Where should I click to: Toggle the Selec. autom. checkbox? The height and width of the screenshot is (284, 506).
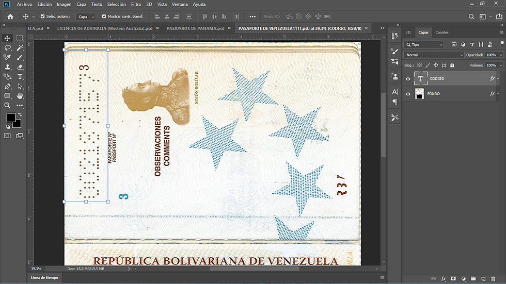click(42, 16)
